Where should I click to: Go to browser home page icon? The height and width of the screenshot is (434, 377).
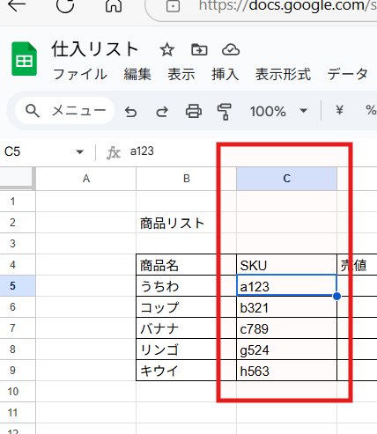[114, 5]
